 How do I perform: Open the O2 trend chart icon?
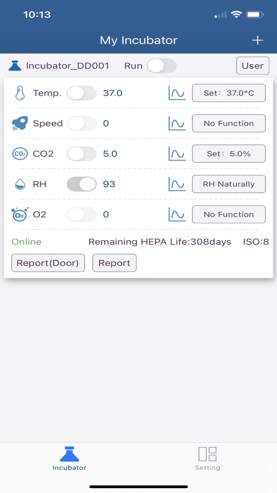[177, 214]
